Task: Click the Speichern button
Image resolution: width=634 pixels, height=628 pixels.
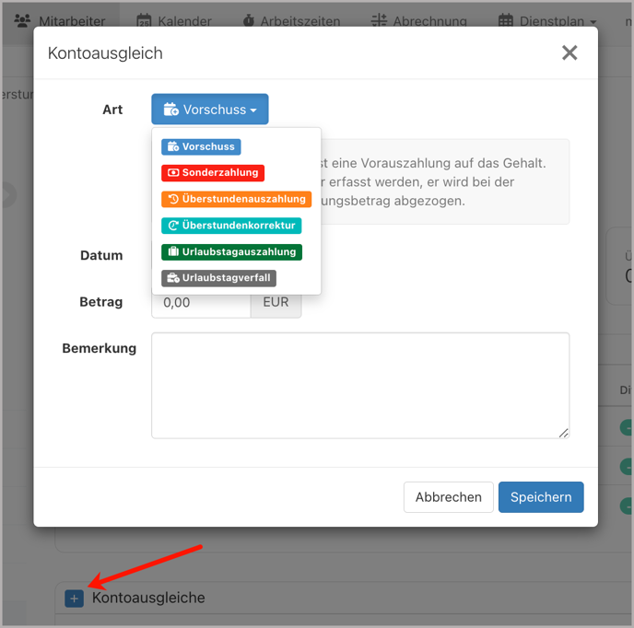Action: click(541, 497)
